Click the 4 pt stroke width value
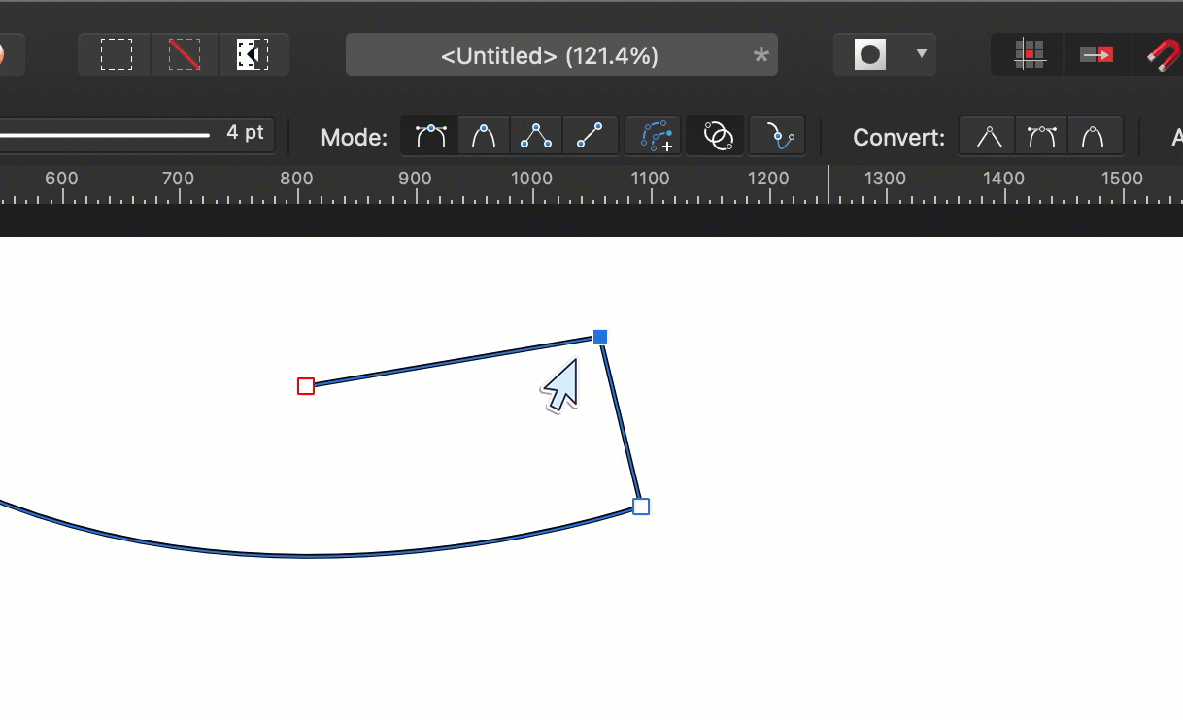This screenshot has height=720, width=1183. [245, 133]
